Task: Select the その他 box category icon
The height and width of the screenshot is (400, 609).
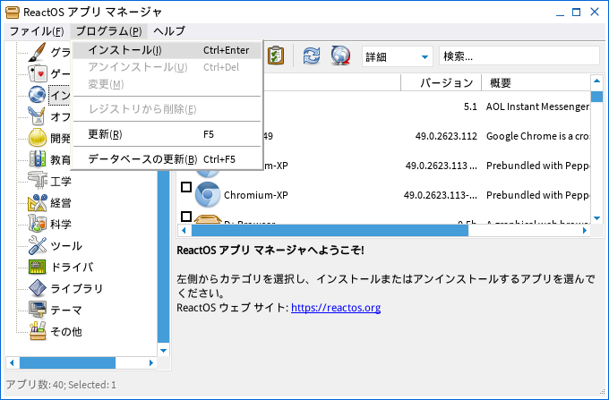Action: pos(38,331)
